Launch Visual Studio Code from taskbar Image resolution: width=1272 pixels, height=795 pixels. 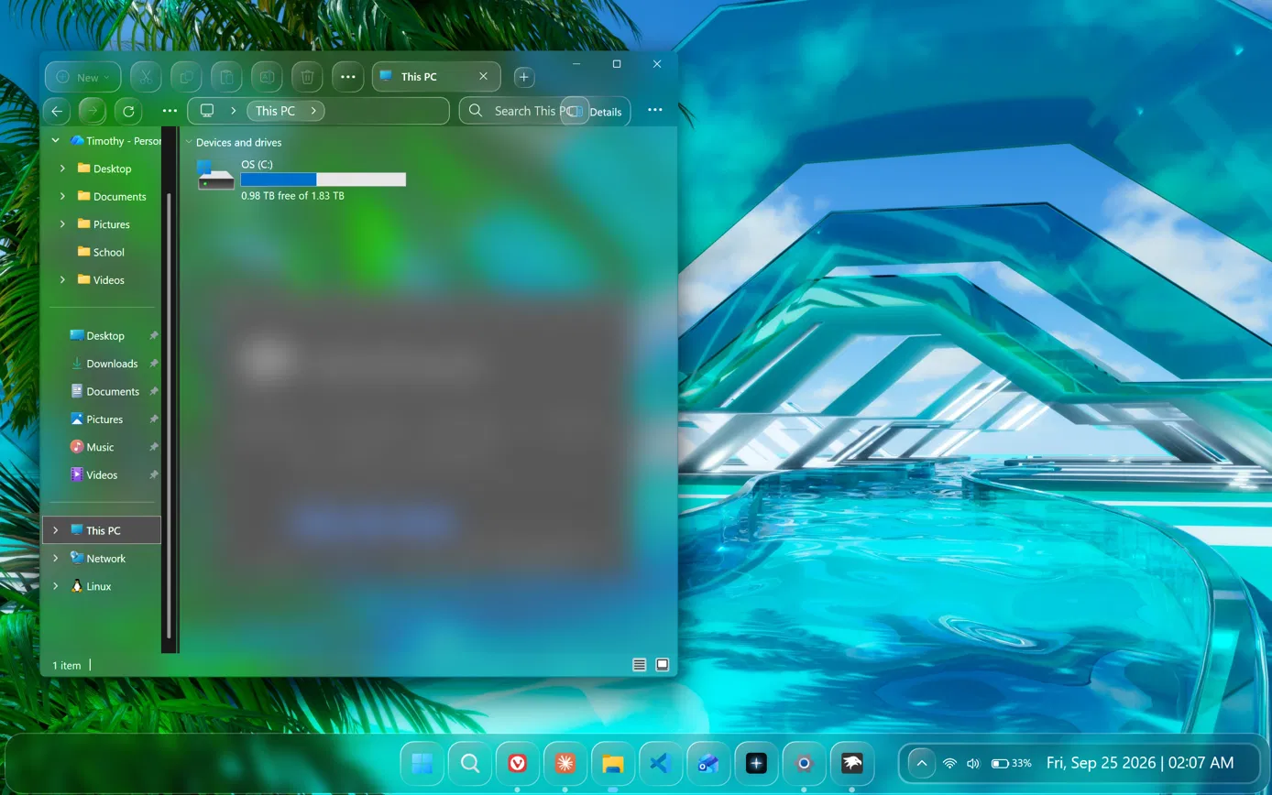pyautogui.click(x=661, y=763)
